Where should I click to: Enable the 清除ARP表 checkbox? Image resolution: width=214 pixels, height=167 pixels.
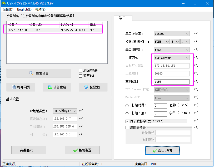click(x=81, y=71)
